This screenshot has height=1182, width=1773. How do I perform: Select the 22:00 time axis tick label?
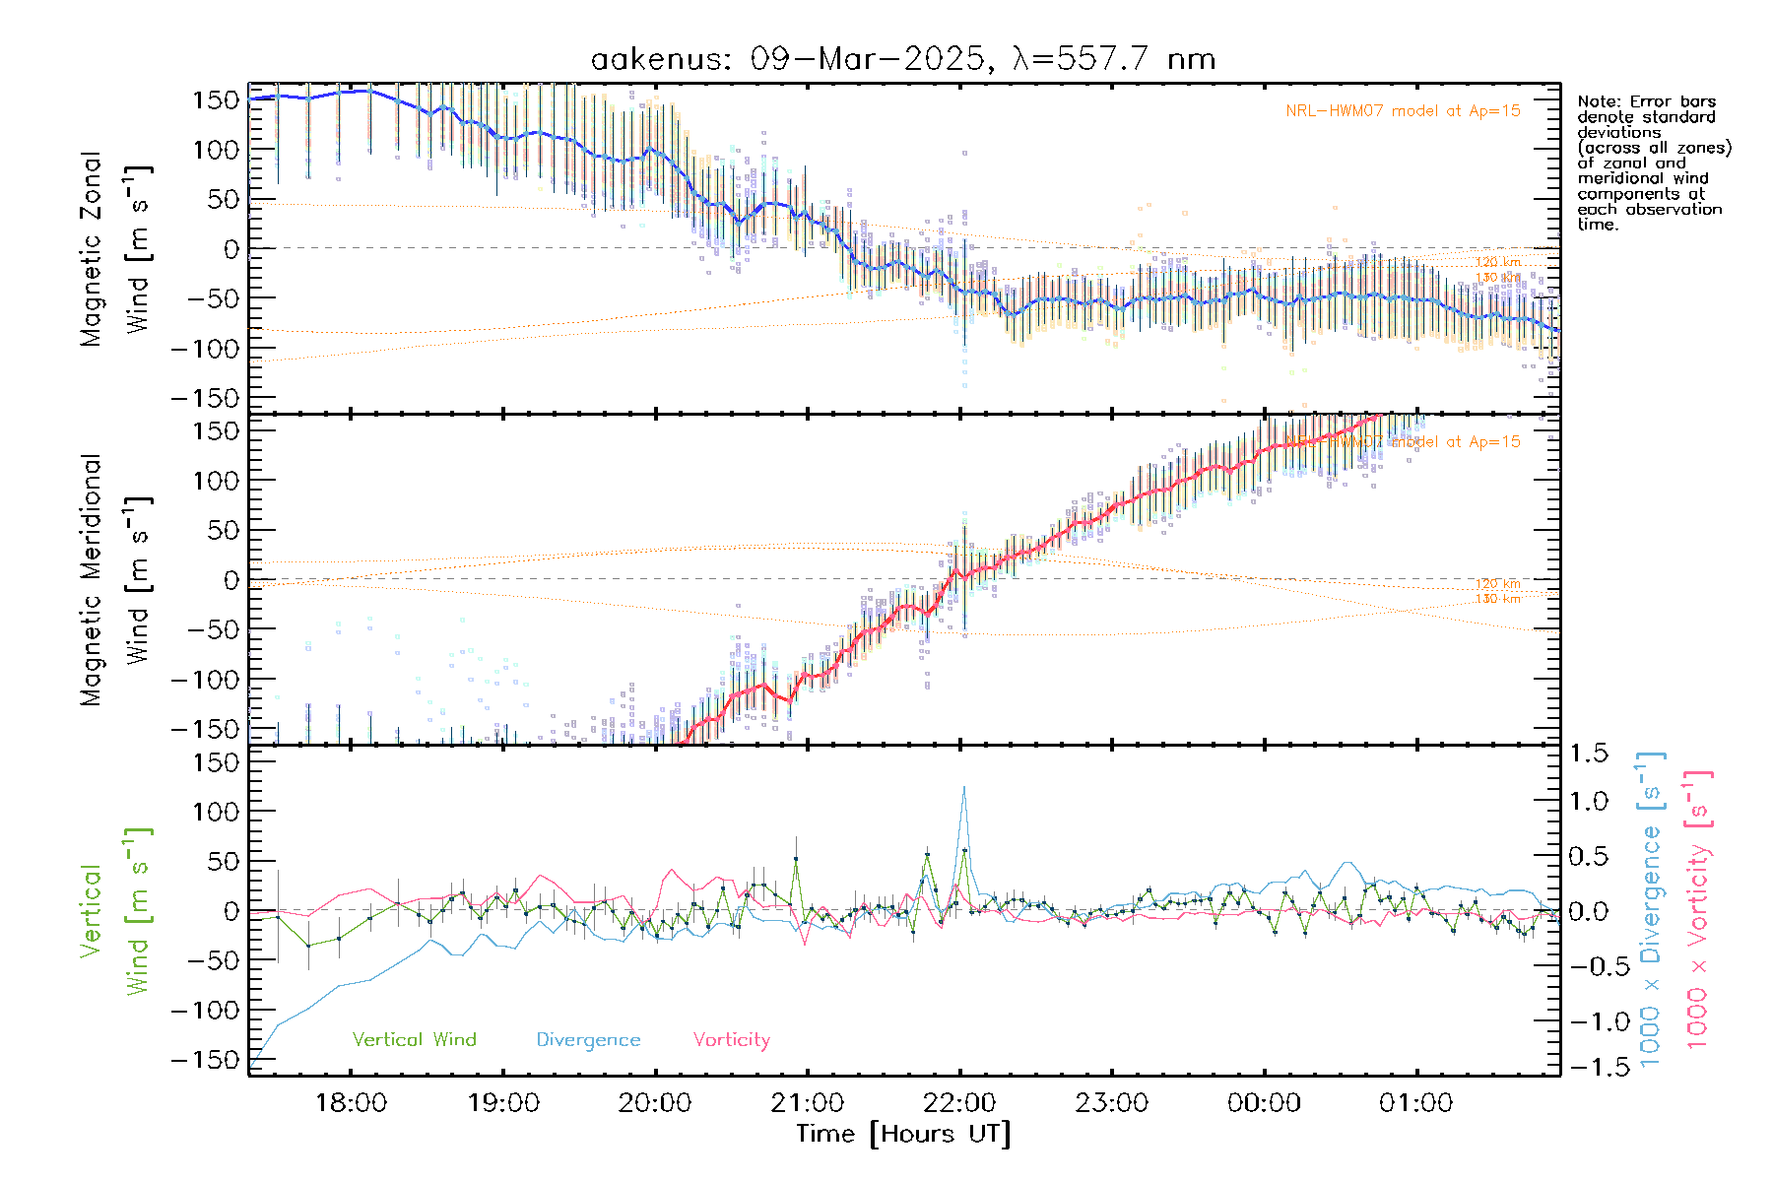point(959,1103)
